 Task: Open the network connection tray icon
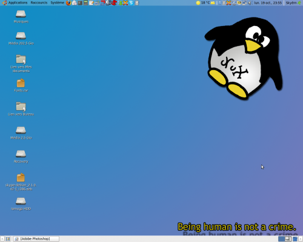pos(244,2)
